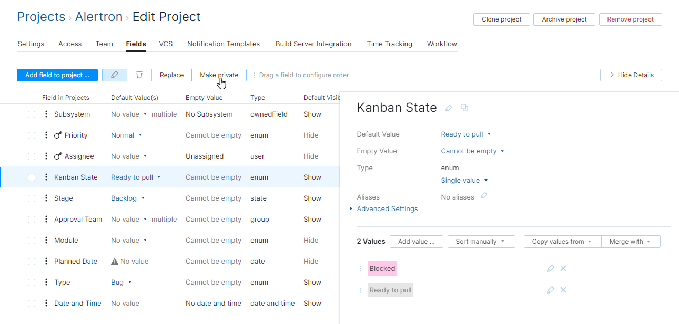679x324 pixels.
Task: Open the Sort manually dropdown
Action: coord(480,242)
